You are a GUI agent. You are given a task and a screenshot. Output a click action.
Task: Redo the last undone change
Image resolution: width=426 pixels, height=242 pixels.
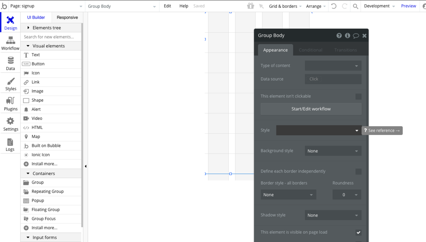[344, 6]
